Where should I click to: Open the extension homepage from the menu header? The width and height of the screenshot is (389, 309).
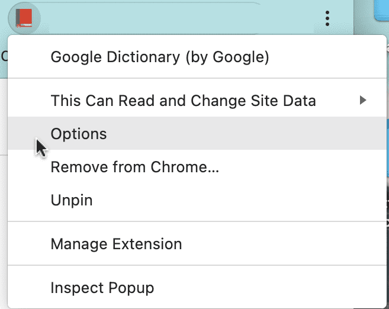[x=160, y=57]
